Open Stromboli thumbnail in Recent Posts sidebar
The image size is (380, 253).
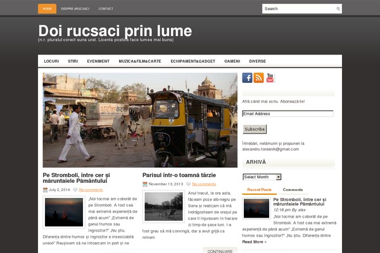pyautogui.click(x=256, y=209)
